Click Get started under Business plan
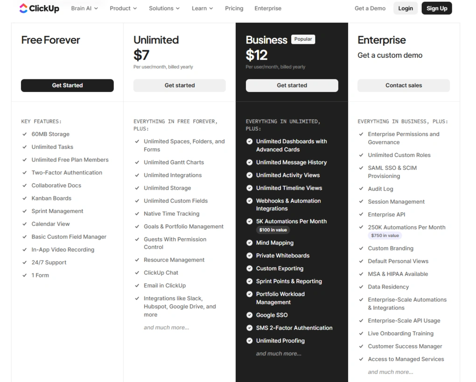Screen dimensions: 476x382 [292, 85]
